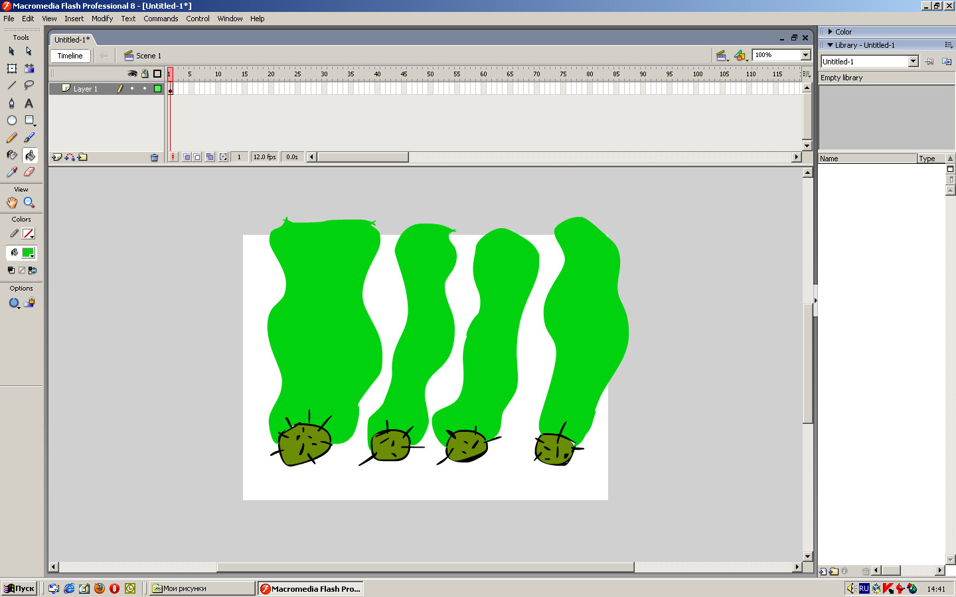956x597 pixels.
Task: Select the Pencil tool
Action: tap(11, 137)
